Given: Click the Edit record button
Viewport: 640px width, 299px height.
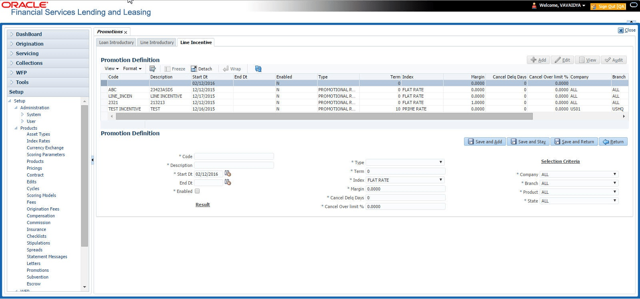Looking at the screenshot, I should (562, 60).
